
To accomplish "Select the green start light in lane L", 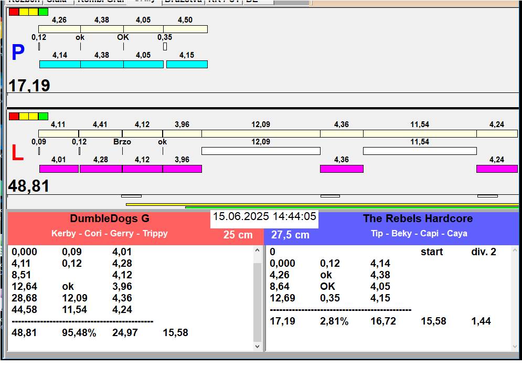I will coord(44,116).
